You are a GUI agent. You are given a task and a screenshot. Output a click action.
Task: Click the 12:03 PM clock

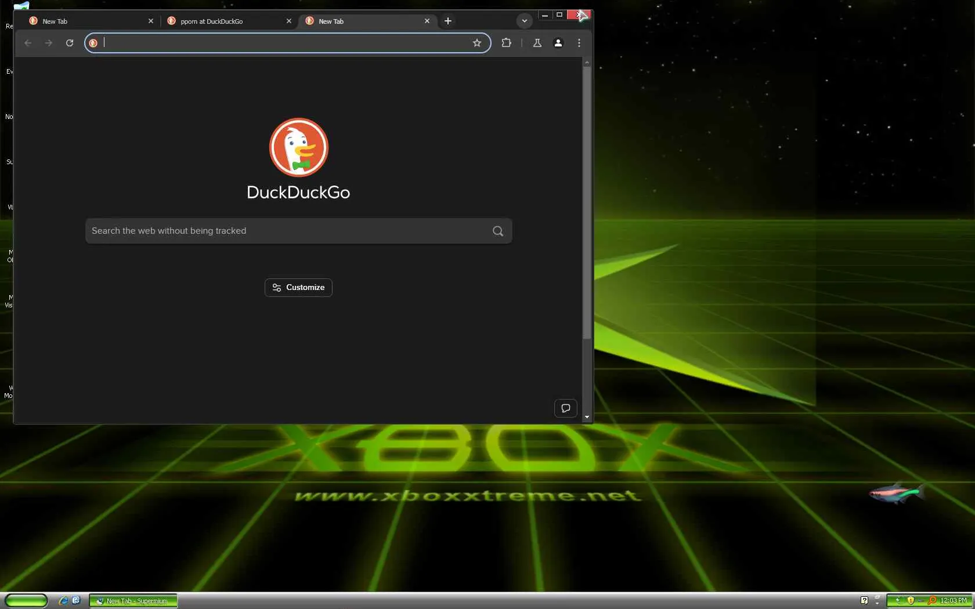[x=954, y=601]
